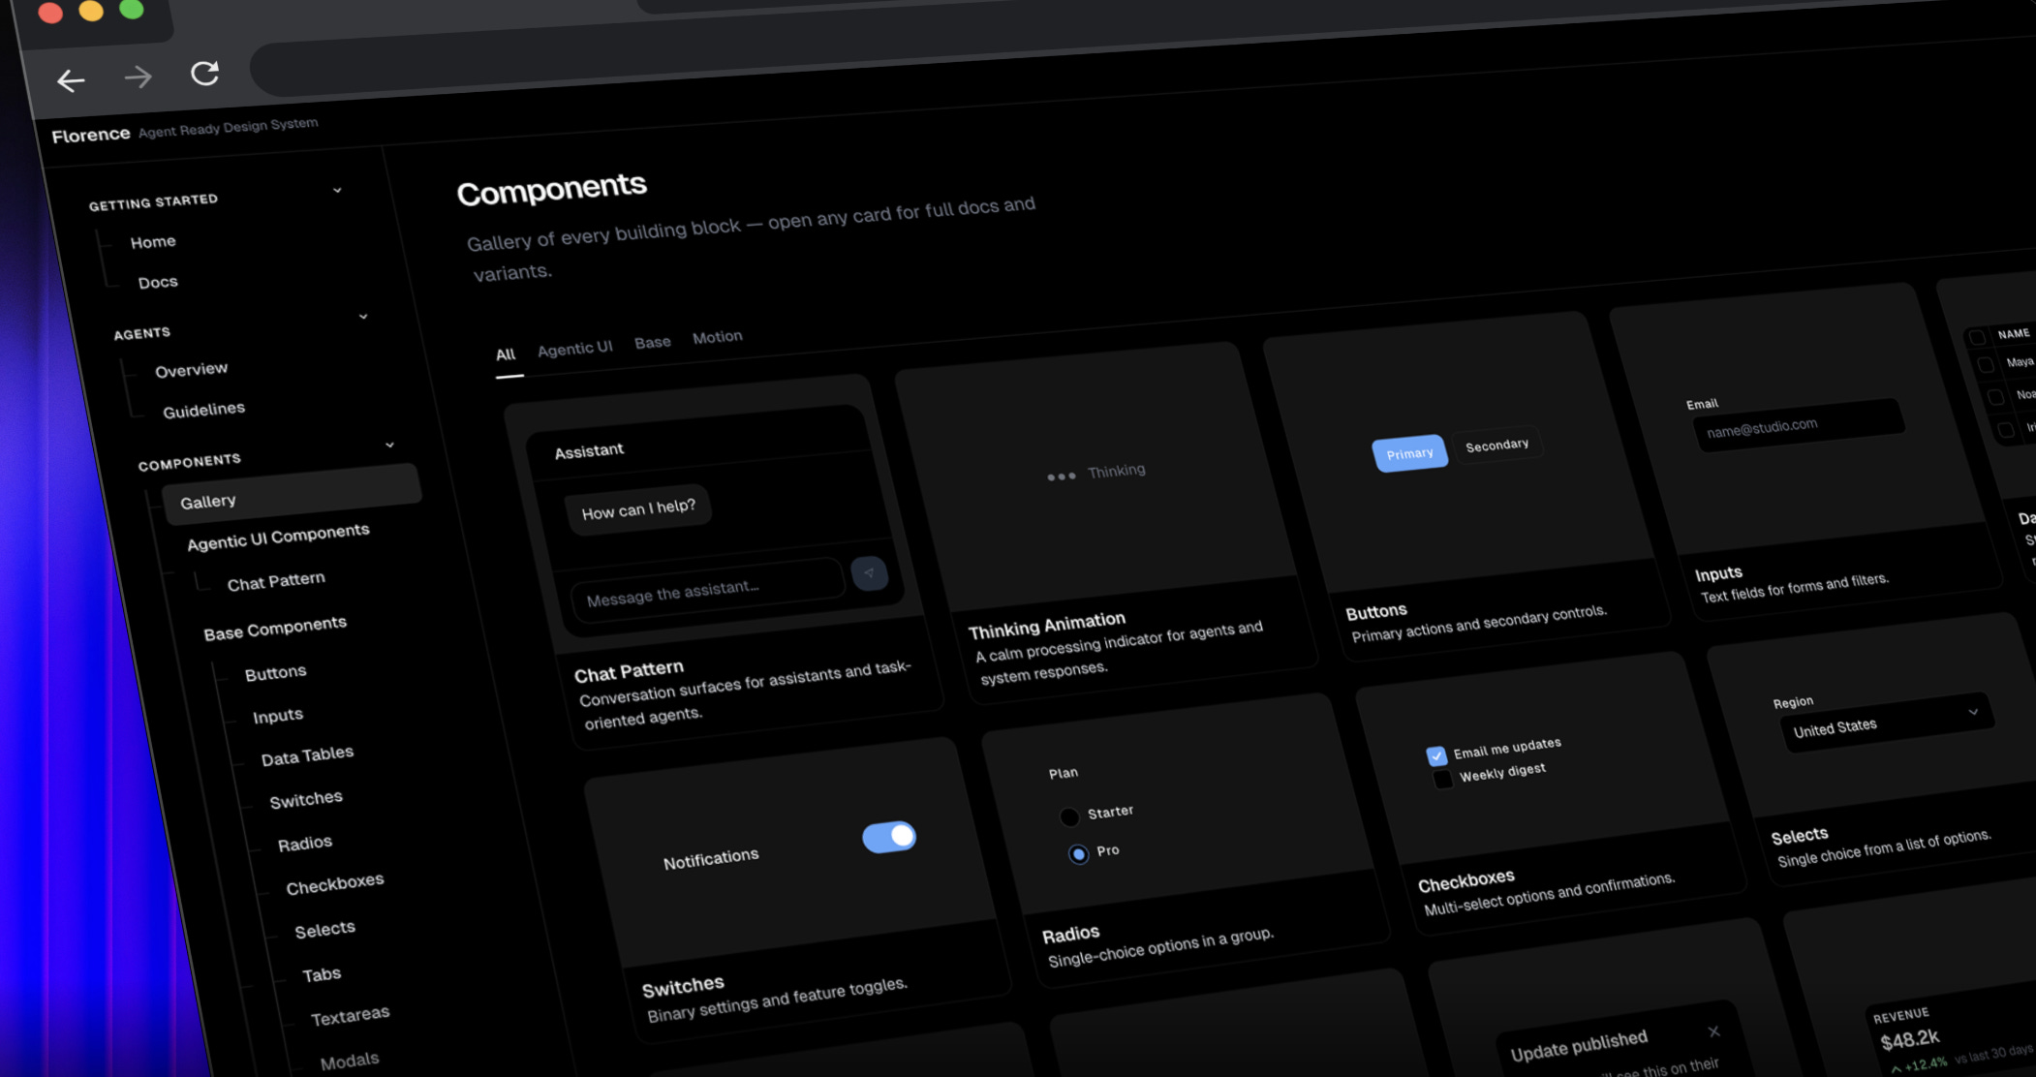The image size is (2036, 1077).
Task: Click the Message the assistant input
Action: (x=707, y=590)
